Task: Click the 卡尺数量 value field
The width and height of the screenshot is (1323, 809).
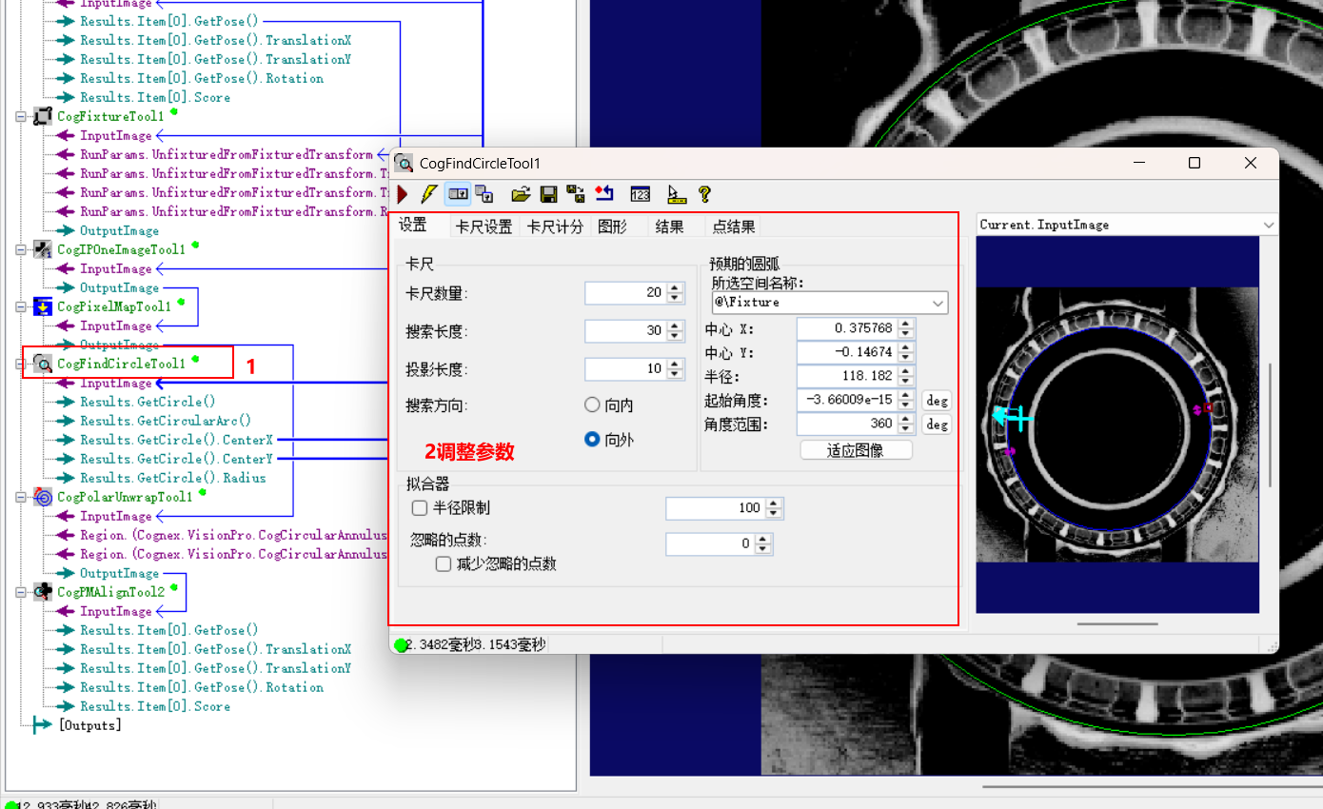Action: (x=625, y=292)
